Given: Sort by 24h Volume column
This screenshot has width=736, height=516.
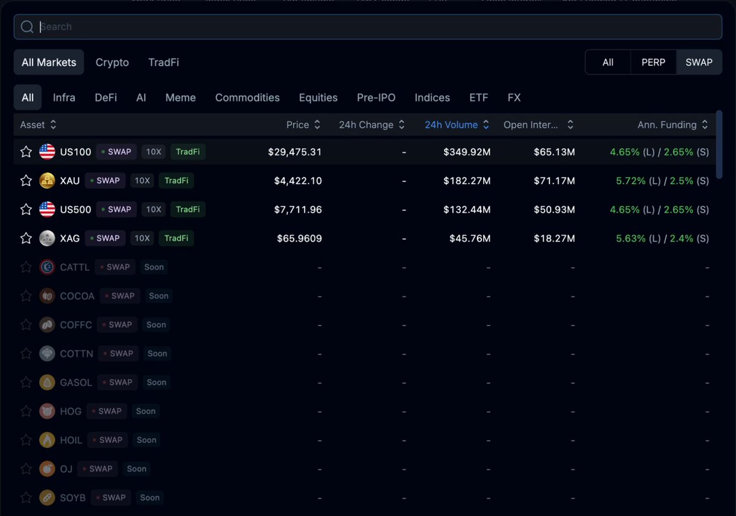Looking at the screenshot, I should (x=457, y=125).
